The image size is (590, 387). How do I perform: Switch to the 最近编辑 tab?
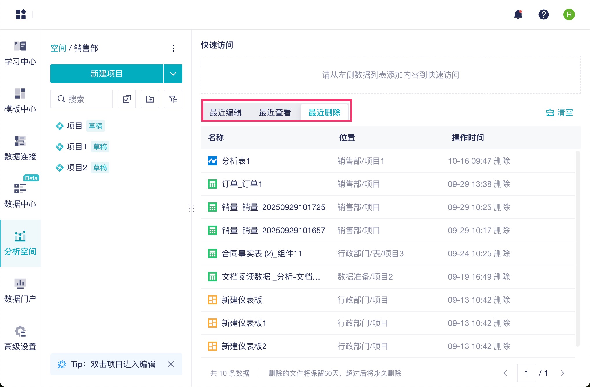(226, 112)
